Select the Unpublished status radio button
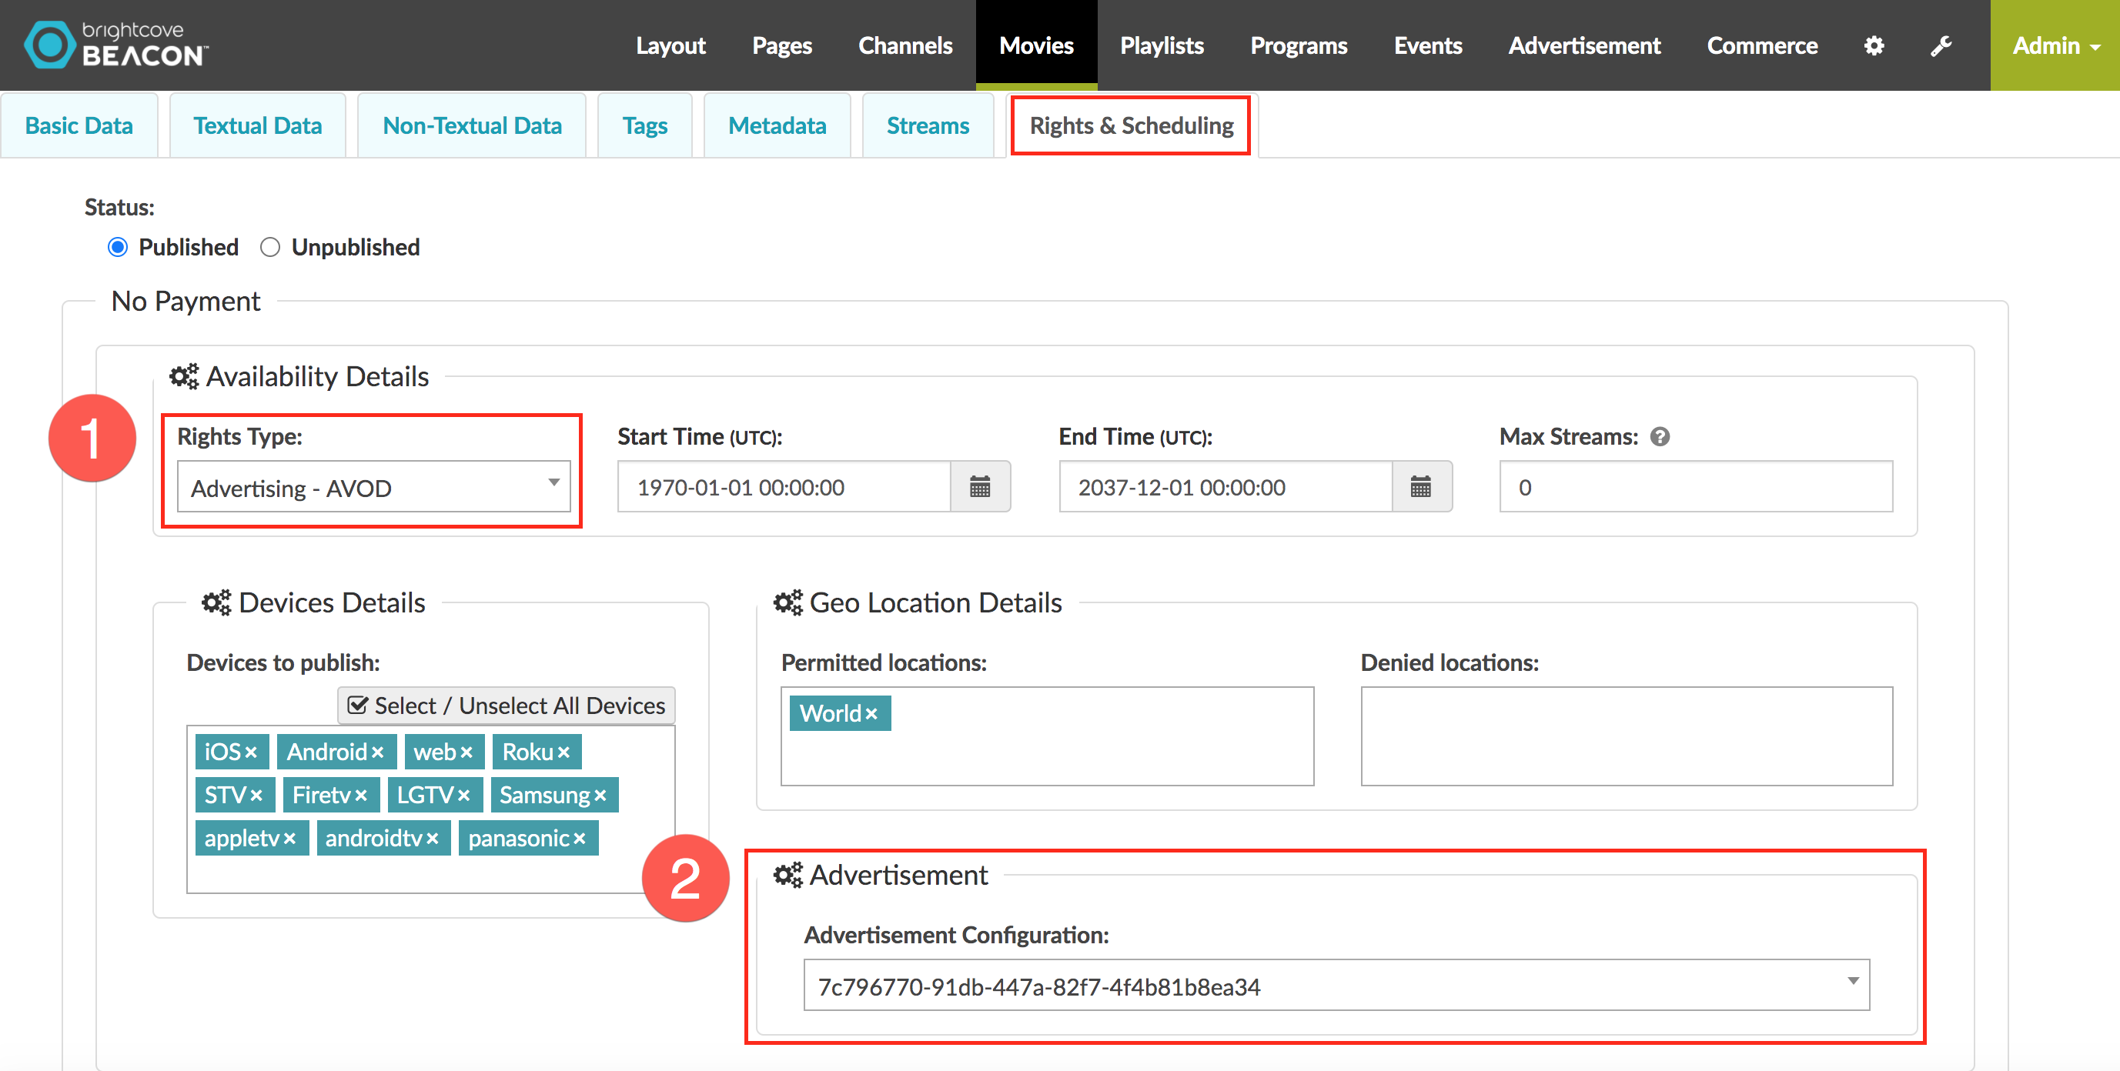Image resolution: width=2120 pixels, height=1071 pixels. coord(270,247)
